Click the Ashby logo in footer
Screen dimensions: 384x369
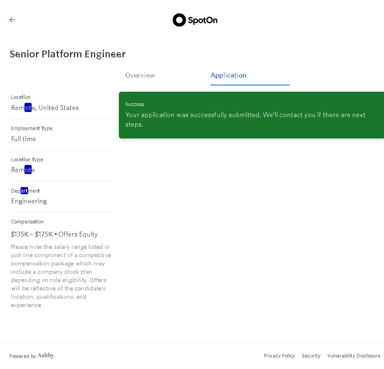point(46,356)
